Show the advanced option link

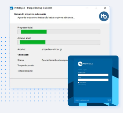point(82,100)
